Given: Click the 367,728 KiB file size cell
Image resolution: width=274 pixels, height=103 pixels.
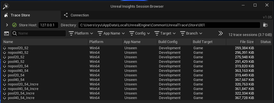Looking at the screenshot, I should (x=244, y=98).
